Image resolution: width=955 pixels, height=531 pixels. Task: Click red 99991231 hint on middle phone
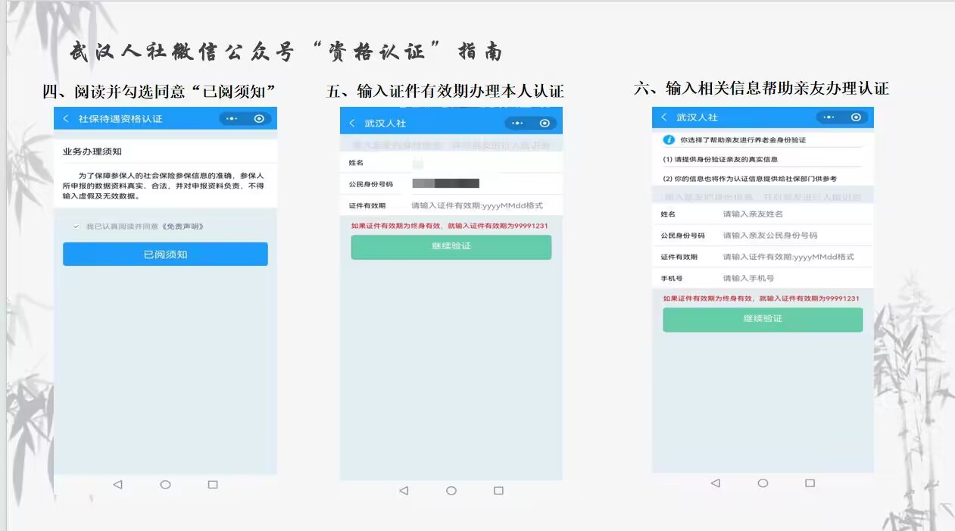(450, 226)
